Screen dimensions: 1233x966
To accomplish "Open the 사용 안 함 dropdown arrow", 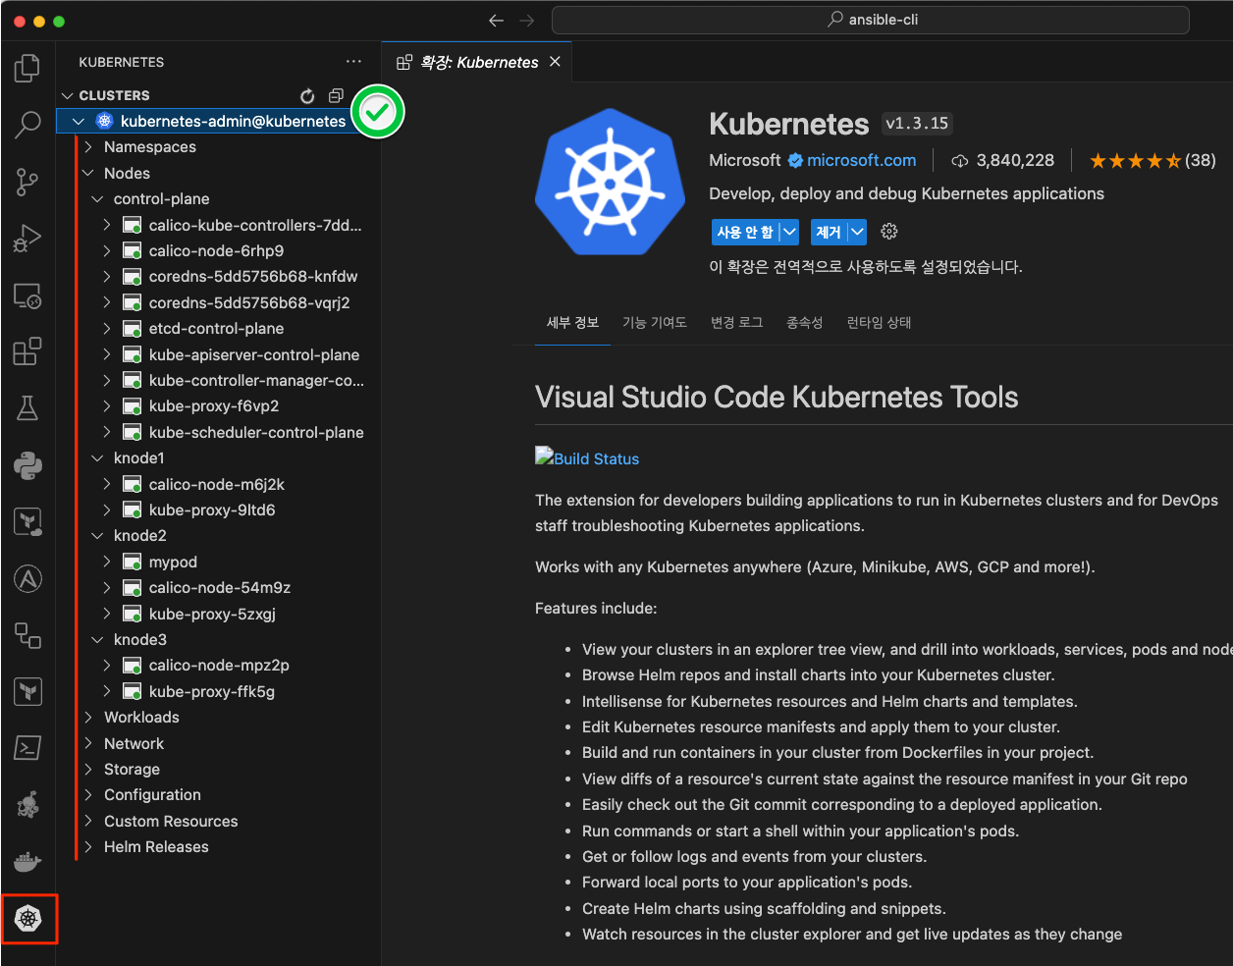I will pyautogui.click(x=789, y=232).
